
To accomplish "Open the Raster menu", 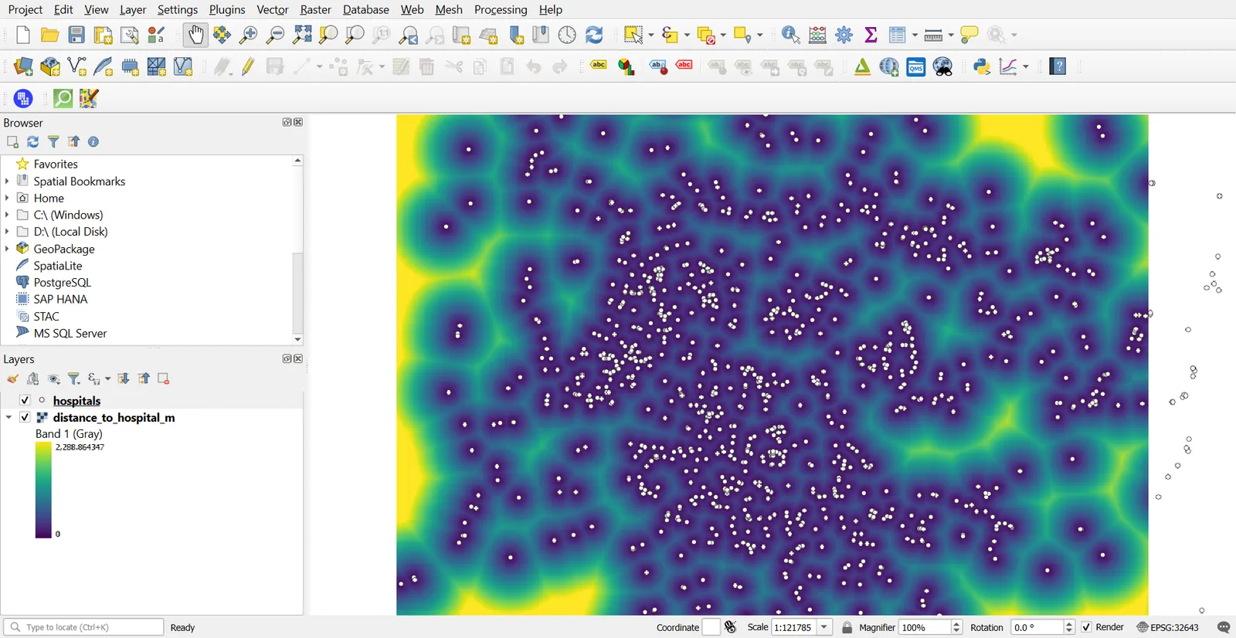I will tap(315, 9).
